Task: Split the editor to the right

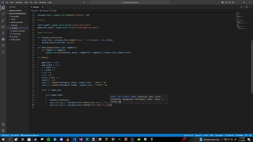Action: click(247, 7)
